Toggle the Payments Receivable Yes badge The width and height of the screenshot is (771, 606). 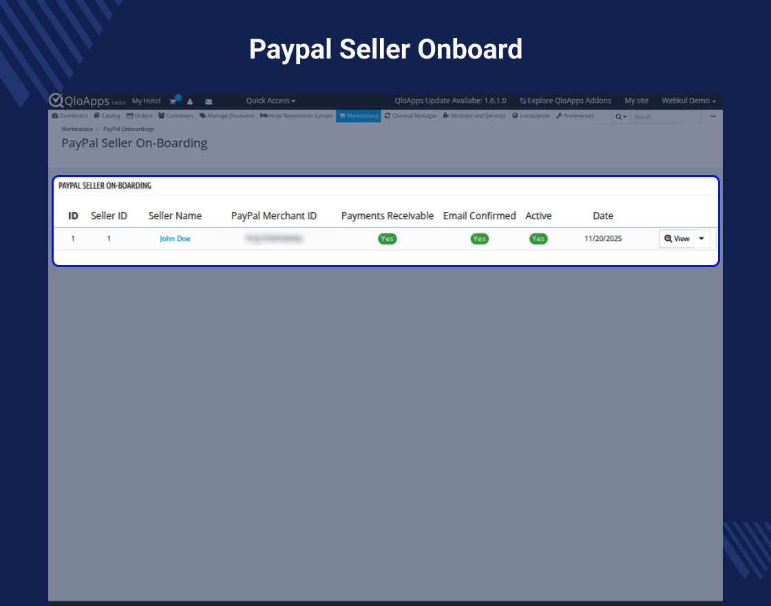[388, 239]
